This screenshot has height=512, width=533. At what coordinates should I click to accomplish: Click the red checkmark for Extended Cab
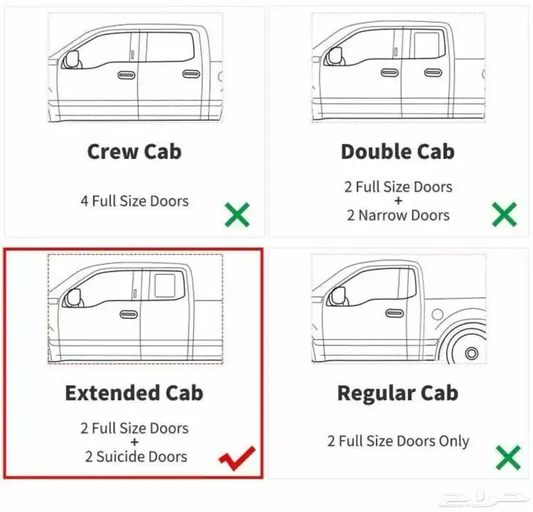237,458
